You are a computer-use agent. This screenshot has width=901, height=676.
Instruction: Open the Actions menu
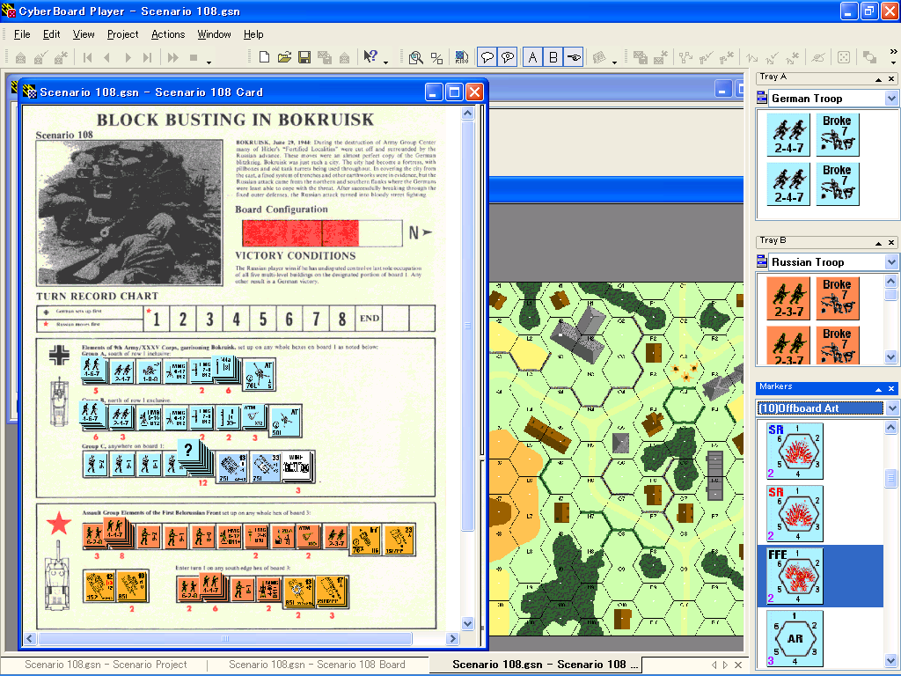(168, 34)
